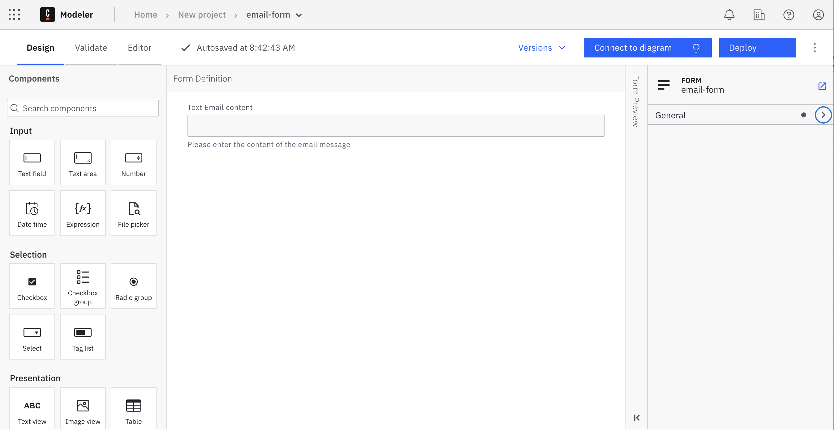Expand the General properties section
Screen dimensions: 834x430
click(x=823, y=115)
